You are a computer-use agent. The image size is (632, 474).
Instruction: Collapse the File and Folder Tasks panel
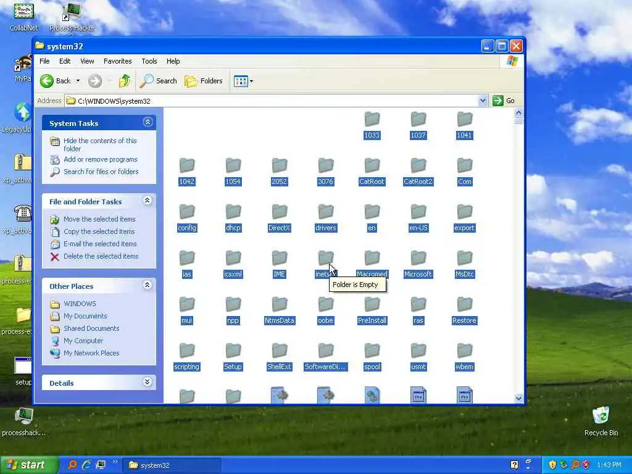[x=148, y=201]
